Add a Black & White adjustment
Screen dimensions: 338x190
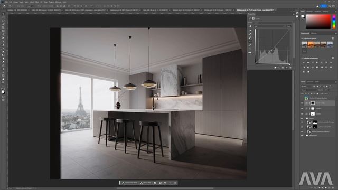(x=304, y=67)
